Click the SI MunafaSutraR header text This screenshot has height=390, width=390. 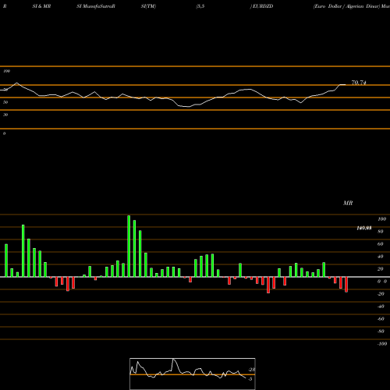[x=96, y=6]
